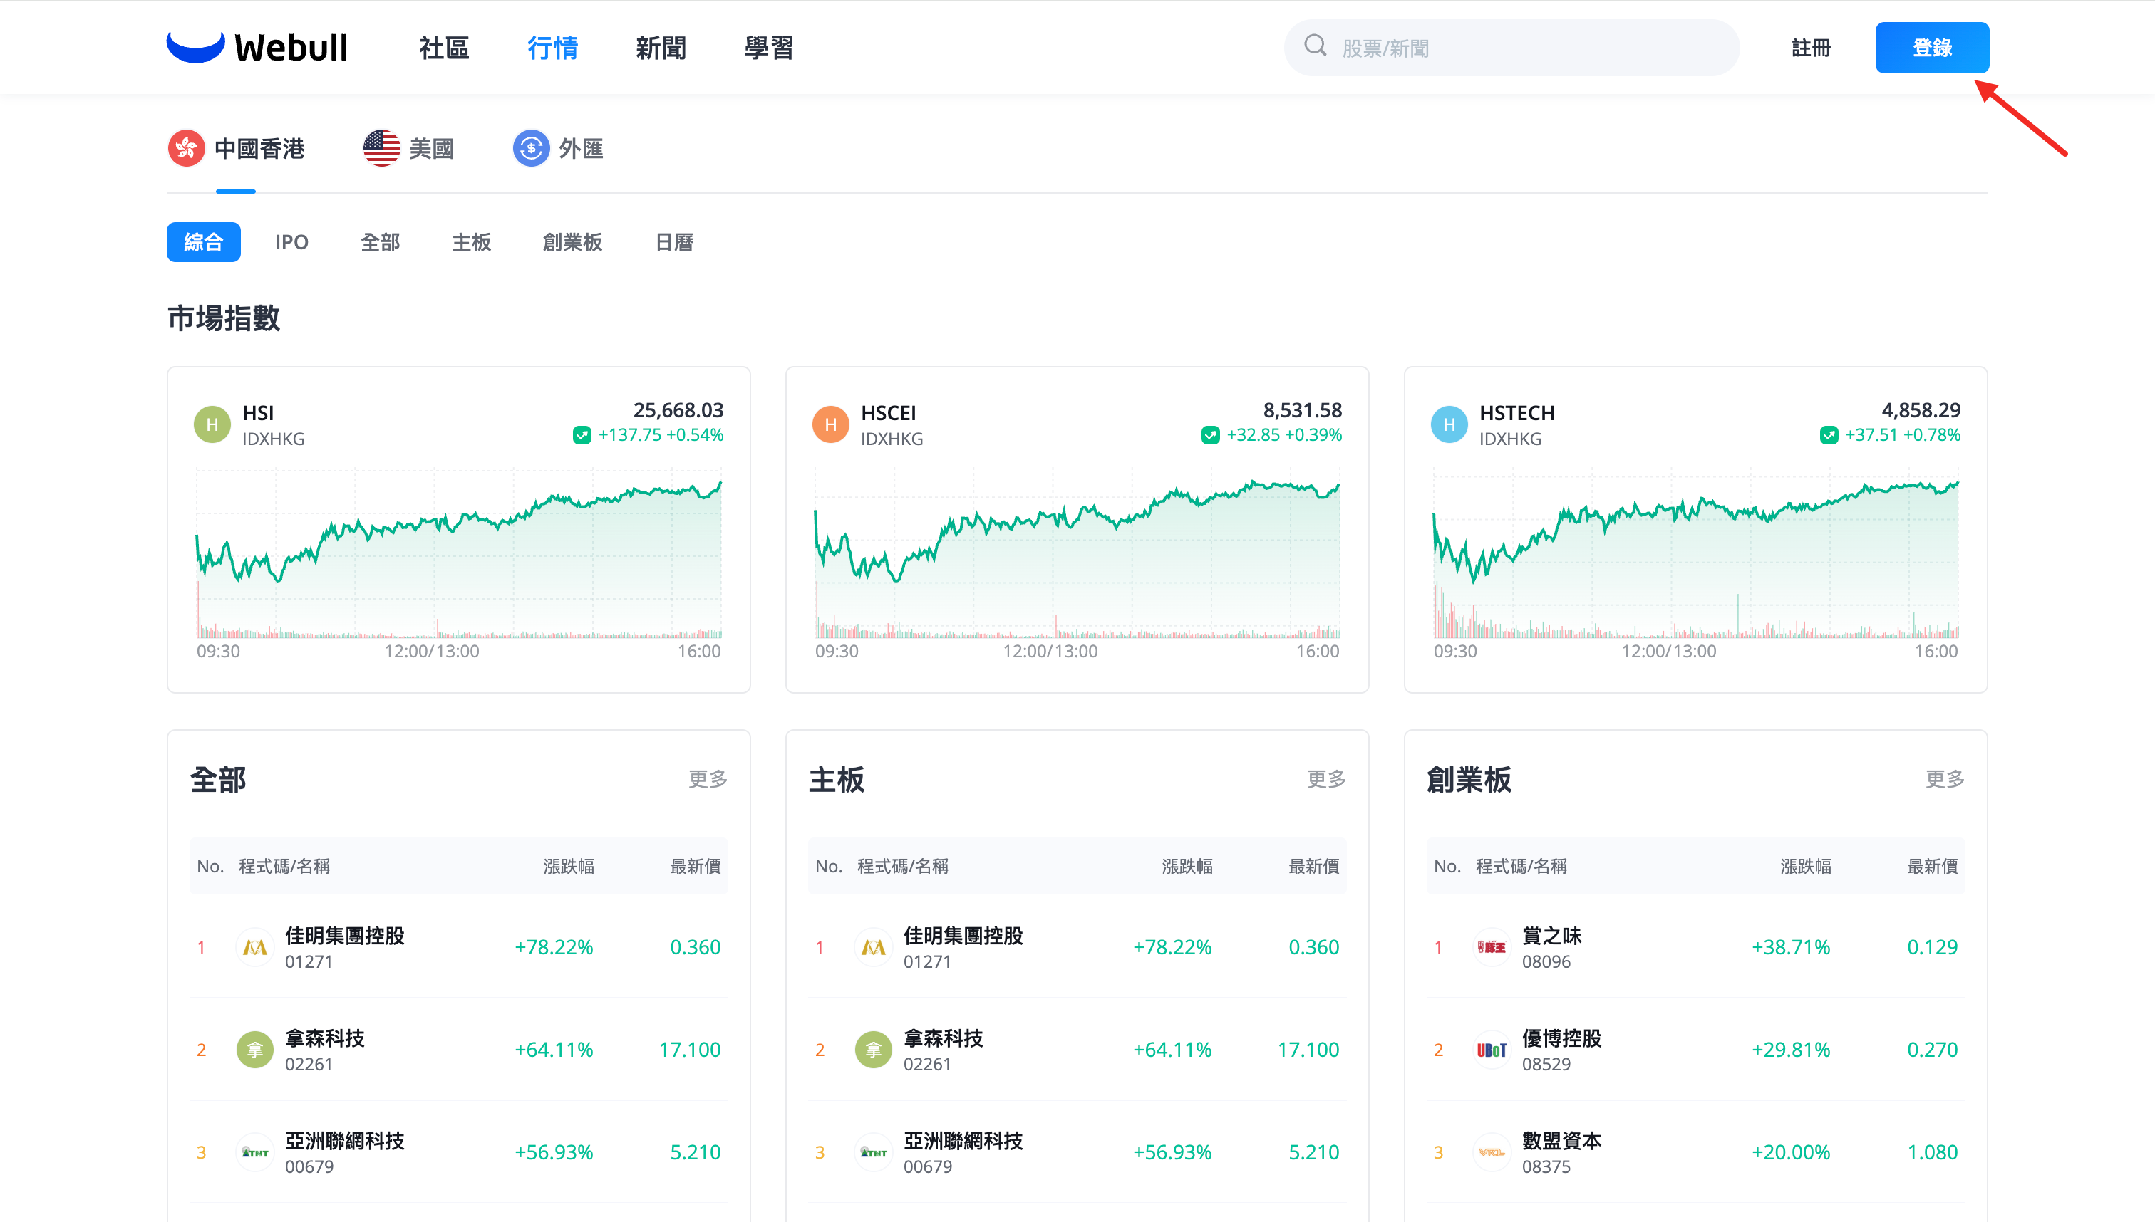
Task: Select the 創業板 filter tab
Action: coord(573,243)
